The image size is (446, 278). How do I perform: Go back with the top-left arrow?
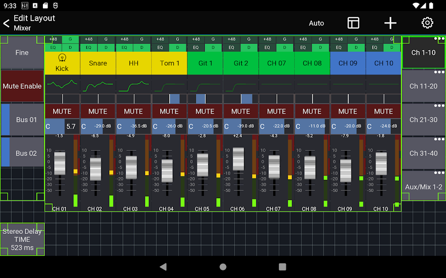6,23
